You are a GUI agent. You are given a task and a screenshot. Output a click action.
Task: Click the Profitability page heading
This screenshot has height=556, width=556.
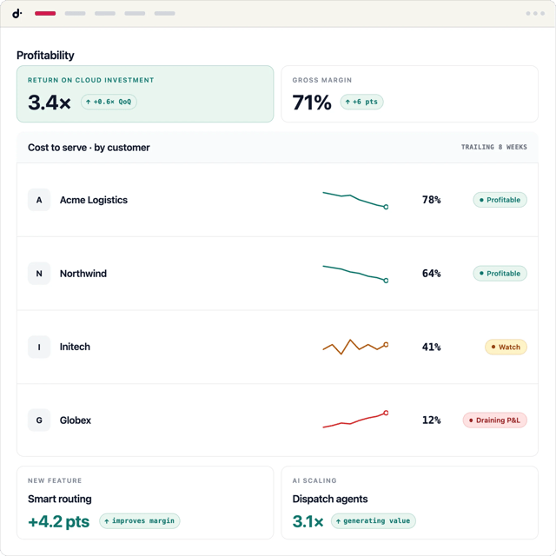click(x=45, y=56)
